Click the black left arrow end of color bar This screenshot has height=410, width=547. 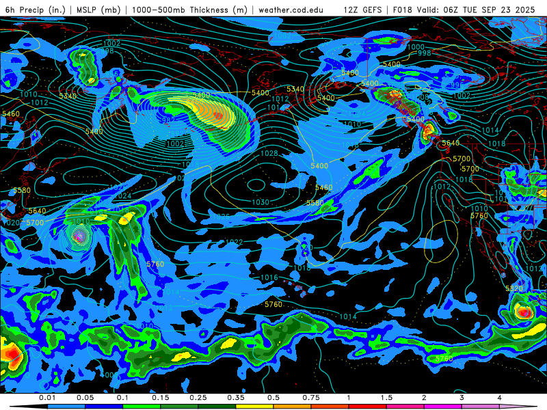pos(28,407)
